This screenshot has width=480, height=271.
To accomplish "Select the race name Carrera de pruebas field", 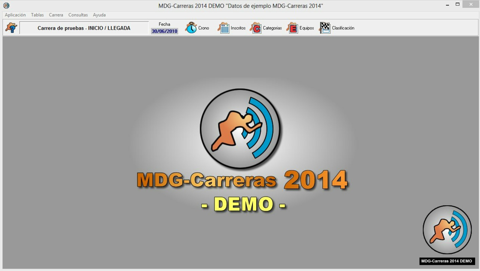I will [84, 28].
